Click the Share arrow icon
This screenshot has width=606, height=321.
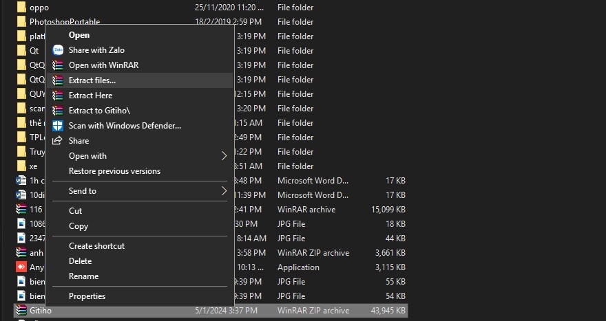tap(57, 140)
